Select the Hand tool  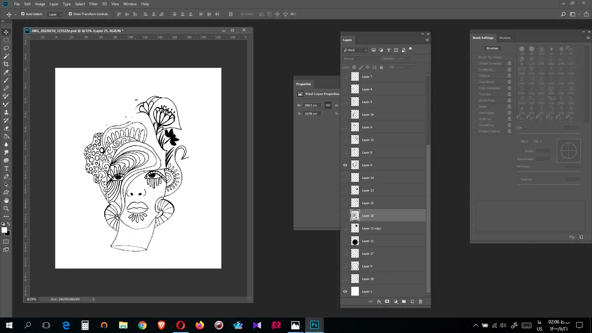click(6, 200)
